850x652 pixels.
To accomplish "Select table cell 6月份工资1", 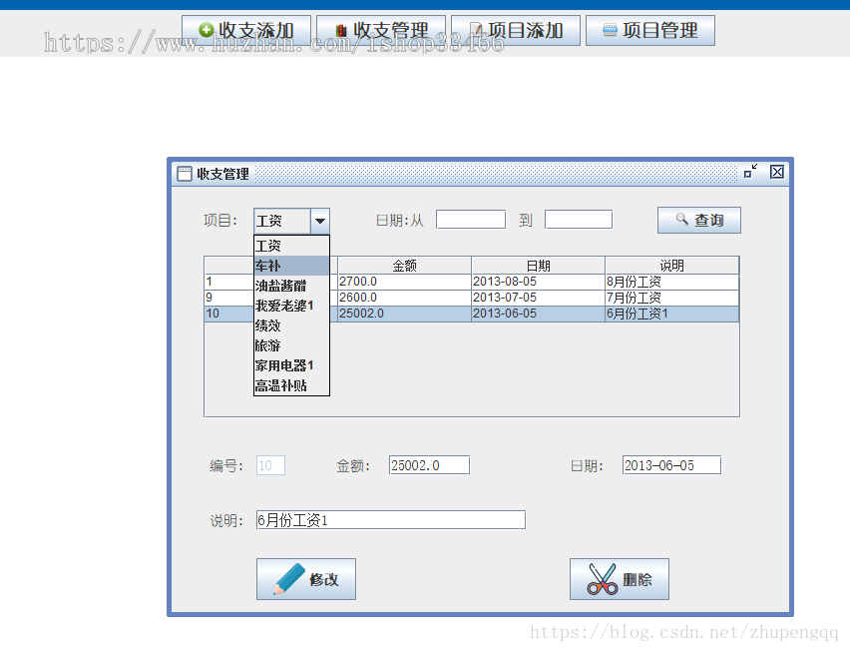I will pos(672,314).
